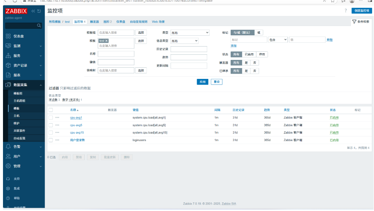Screen dimensions: 374x211
Task: Tick the select-all checkbox in table header
Action: pos(51,110)
